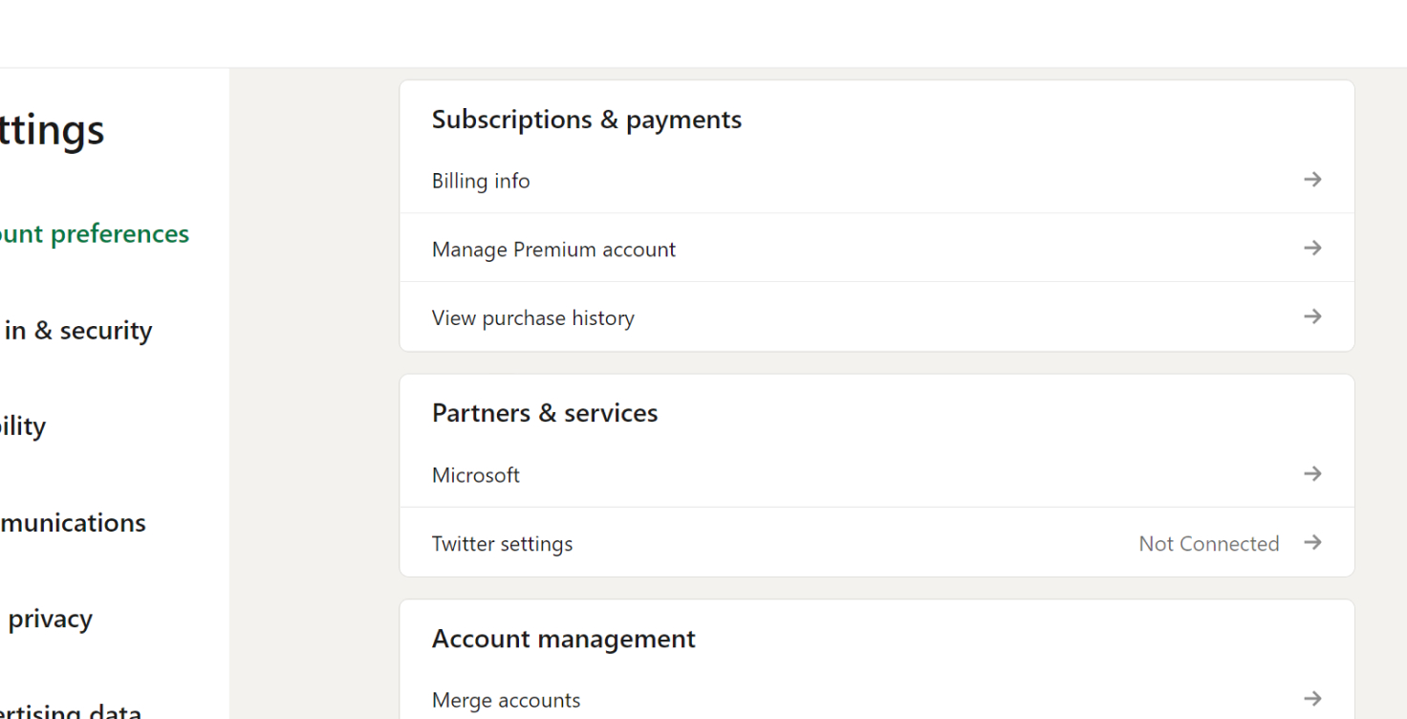The height and width of the screenshot is (719, 1407).
Task: Click the arrow icon beside Billing info
Action: coord(1312,180)
